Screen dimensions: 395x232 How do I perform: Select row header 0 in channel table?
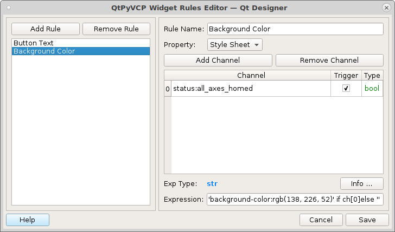coord(168,88)
